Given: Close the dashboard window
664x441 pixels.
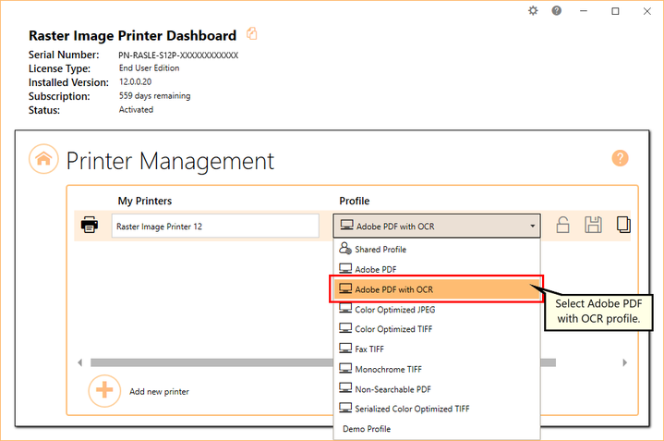Looking at the screenshot, I should [647, 11].
